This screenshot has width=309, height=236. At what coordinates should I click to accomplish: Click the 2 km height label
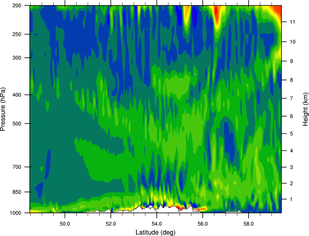(x=291, y=183)
